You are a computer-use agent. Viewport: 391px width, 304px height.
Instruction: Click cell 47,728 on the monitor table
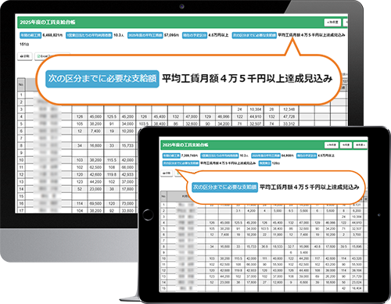coord(289,116)
